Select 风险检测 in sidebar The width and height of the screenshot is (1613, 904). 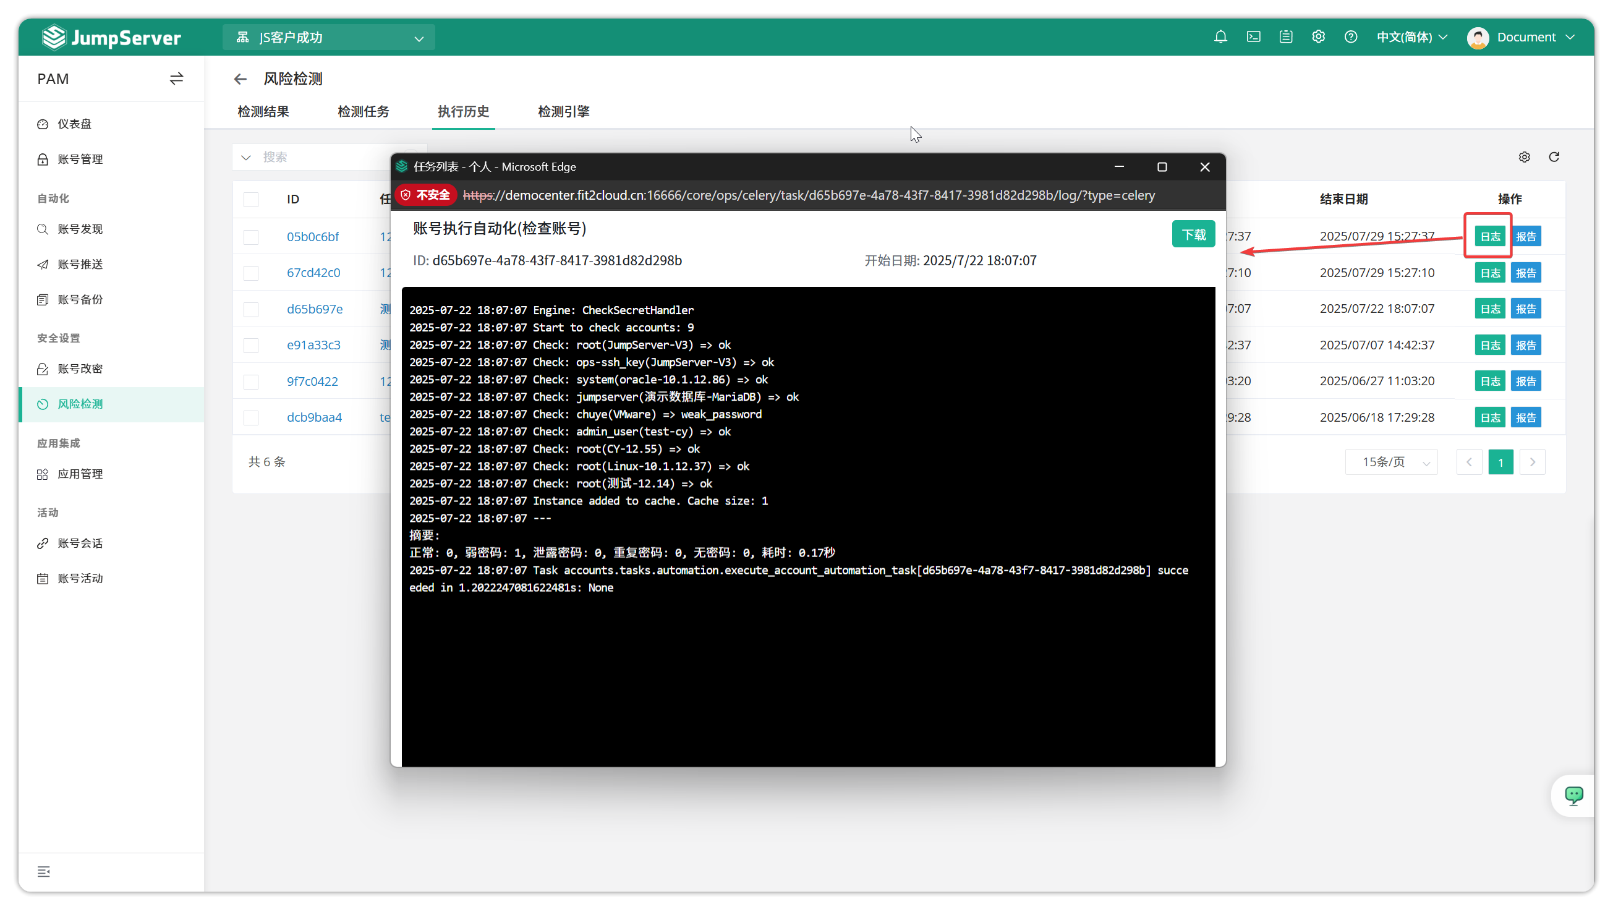(112, 404)
